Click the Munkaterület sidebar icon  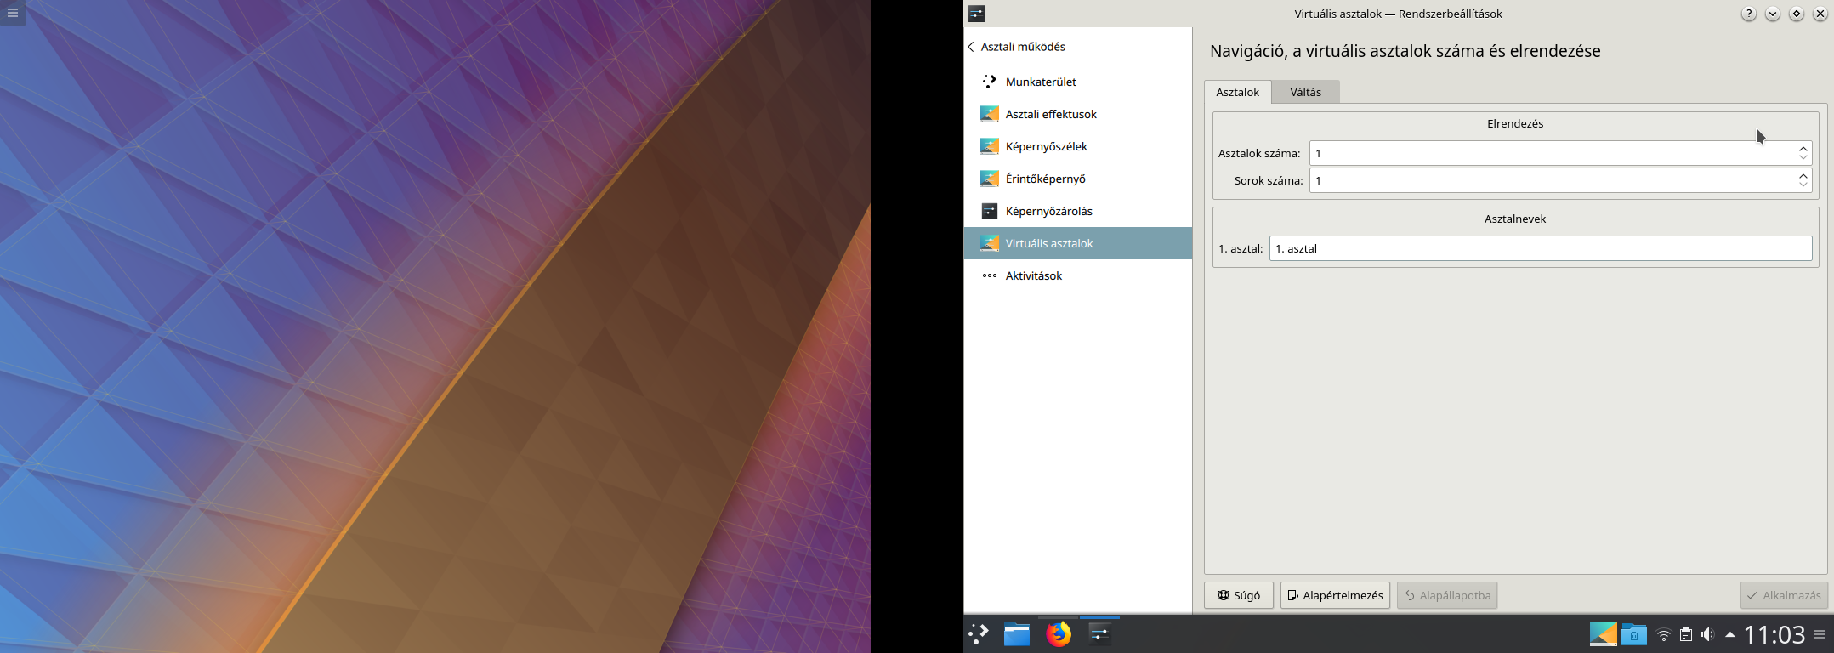point(990,82)
